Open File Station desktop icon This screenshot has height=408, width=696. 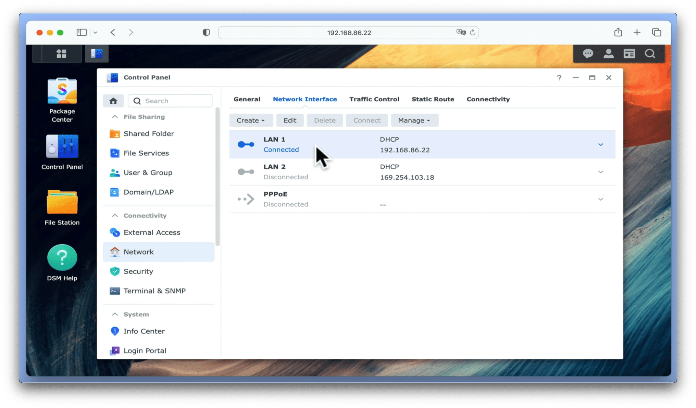click(62, 208)
